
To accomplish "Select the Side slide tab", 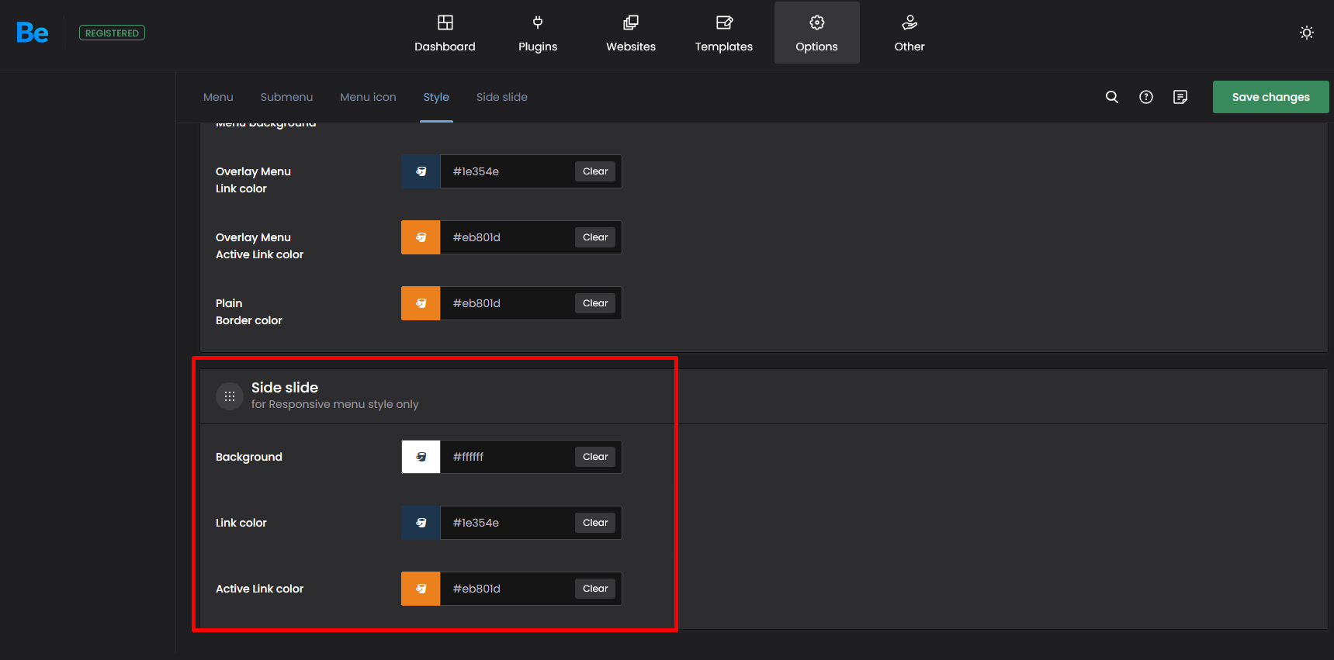I will point(501,97).
